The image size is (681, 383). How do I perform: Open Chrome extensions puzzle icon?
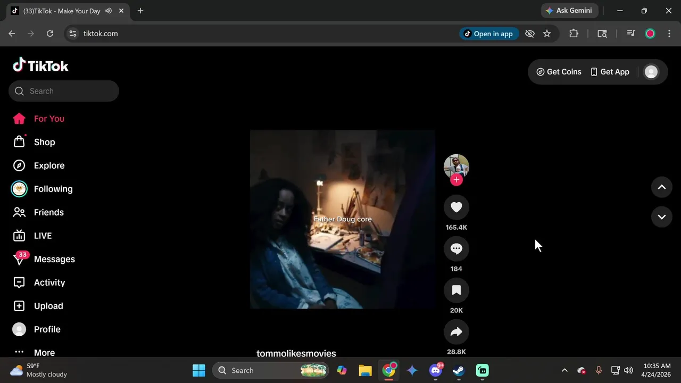574,34
